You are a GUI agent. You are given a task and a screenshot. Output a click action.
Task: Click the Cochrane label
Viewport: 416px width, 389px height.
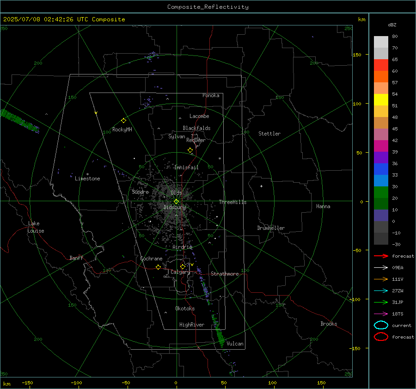151,259
